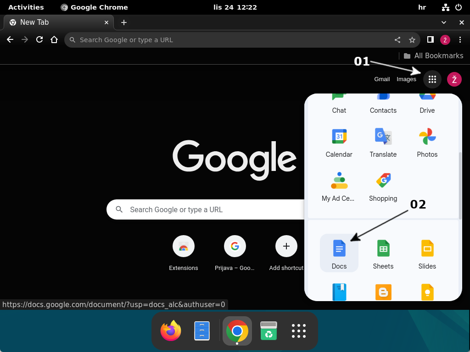Toggle the Chrome side panel
The height and width of the screenshot is (352, 470).
431,40
